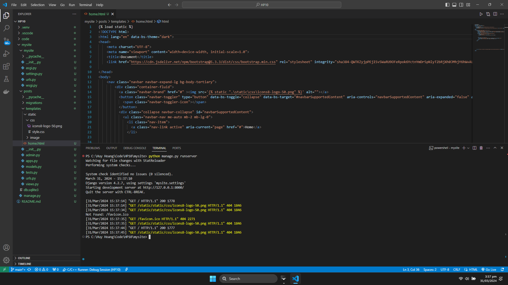Expand the OUTLINE section
Image resolution: width=508 pixels, height=285 pixels.
[x=46, y=258]
